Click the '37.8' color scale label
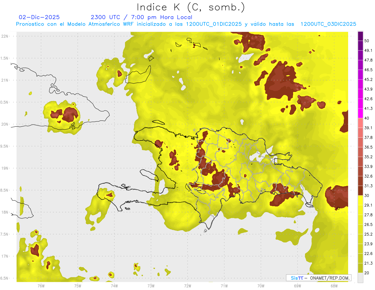 point(368,138)
